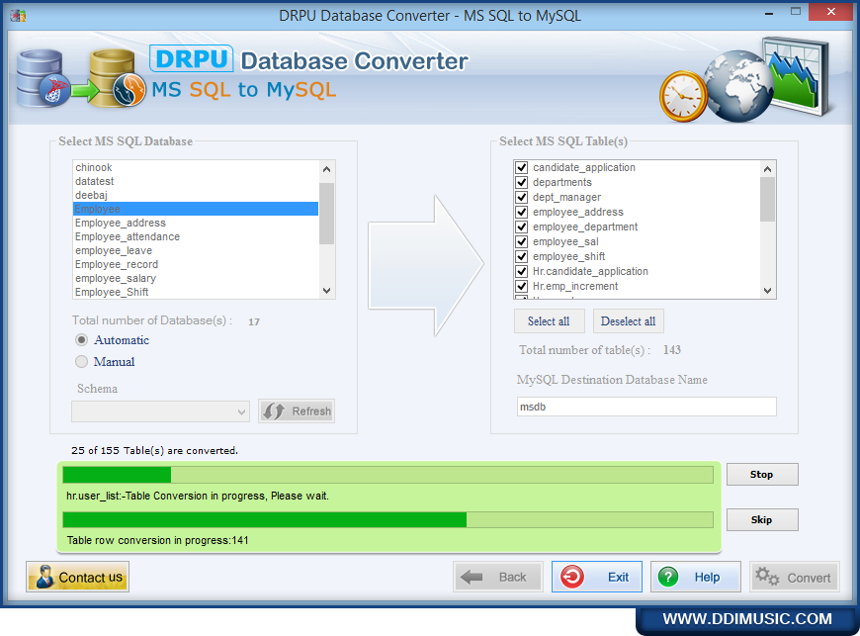Click the table list scrollbar thumb

[x=767, y=200]
